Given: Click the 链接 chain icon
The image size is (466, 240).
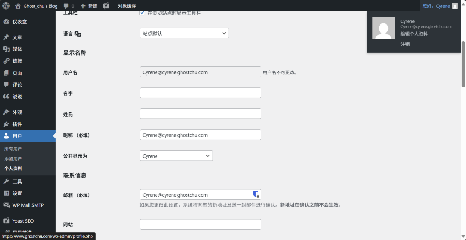Looking at the screenshot, I should tap(6, 61).
